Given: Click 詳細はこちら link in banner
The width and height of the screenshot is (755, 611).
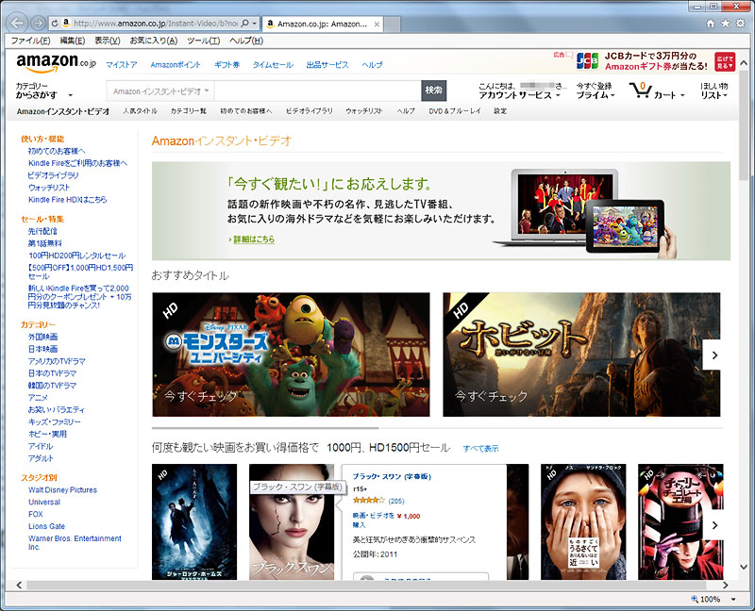Looking at the screenshot, I should [x=254, y=239].
